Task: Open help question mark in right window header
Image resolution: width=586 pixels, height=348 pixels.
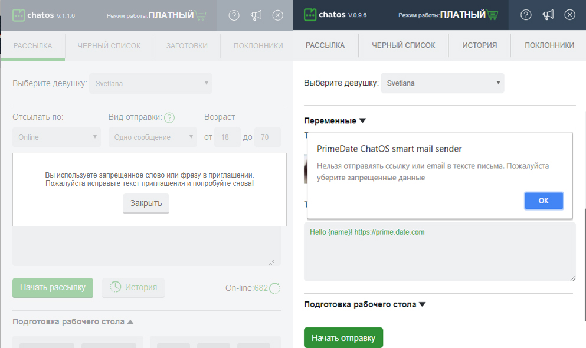Action: 526,15
